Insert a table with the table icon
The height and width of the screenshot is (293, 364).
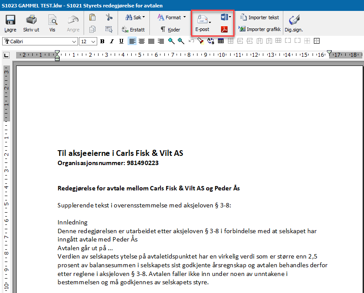pyautogui.click(x=221, y=41)
